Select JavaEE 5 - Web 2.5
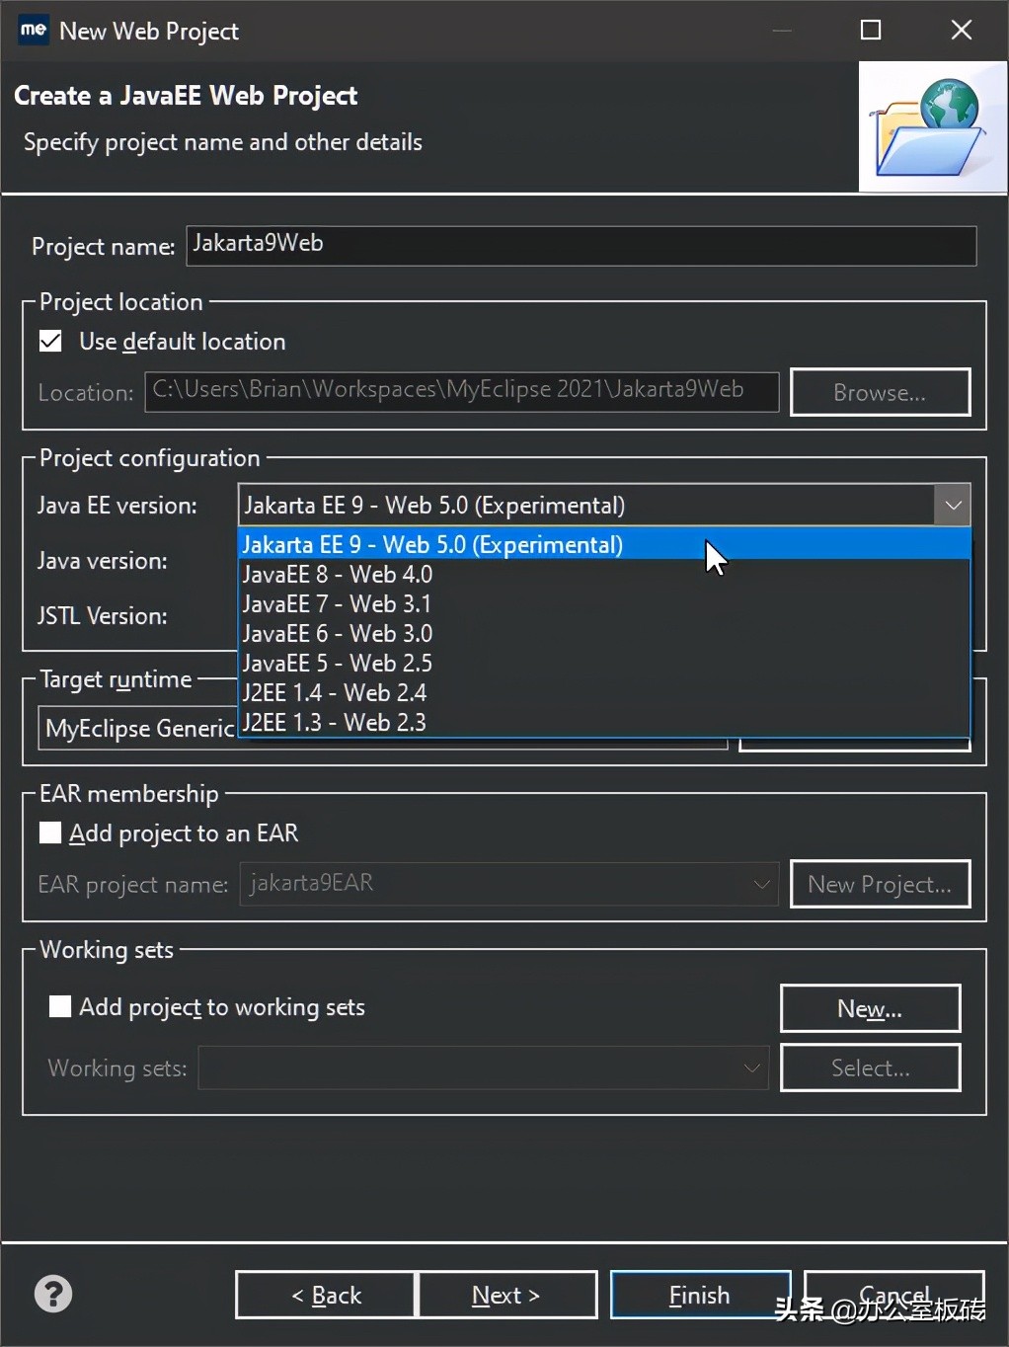This screenshot has width=1009, height=1347. coord(604,663)
